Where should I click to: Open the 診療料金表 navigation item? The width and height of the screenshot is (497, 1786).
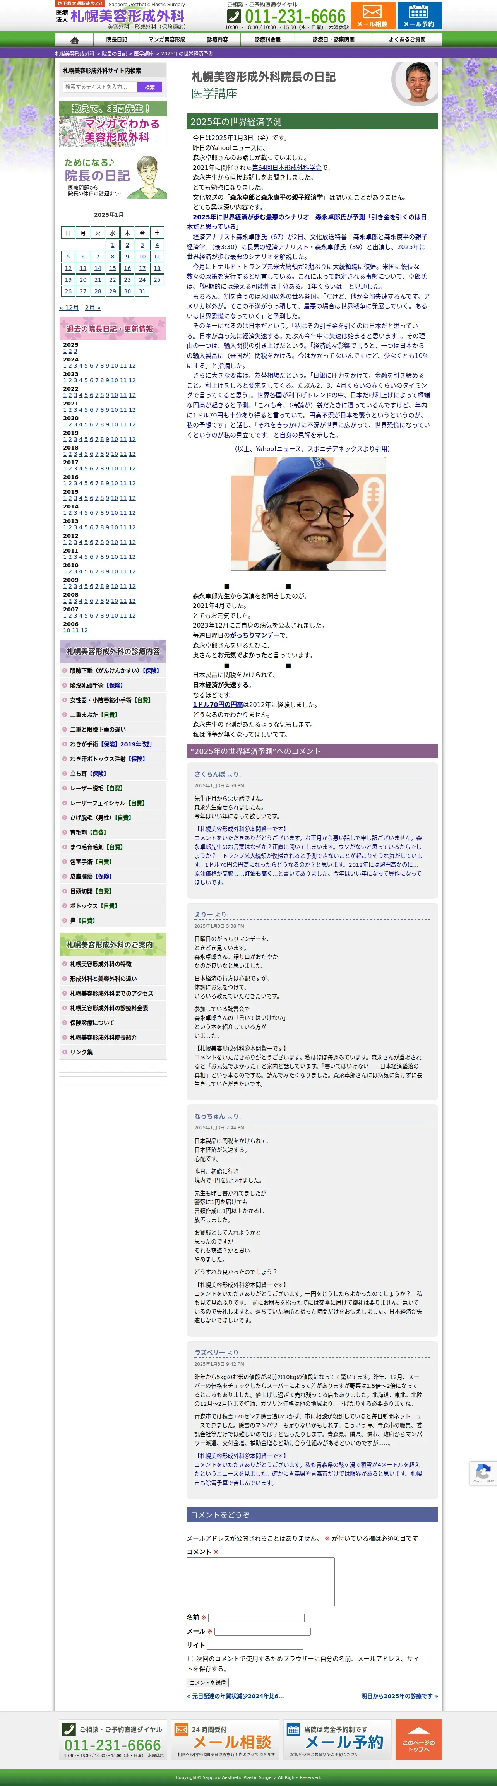(267, 39)
